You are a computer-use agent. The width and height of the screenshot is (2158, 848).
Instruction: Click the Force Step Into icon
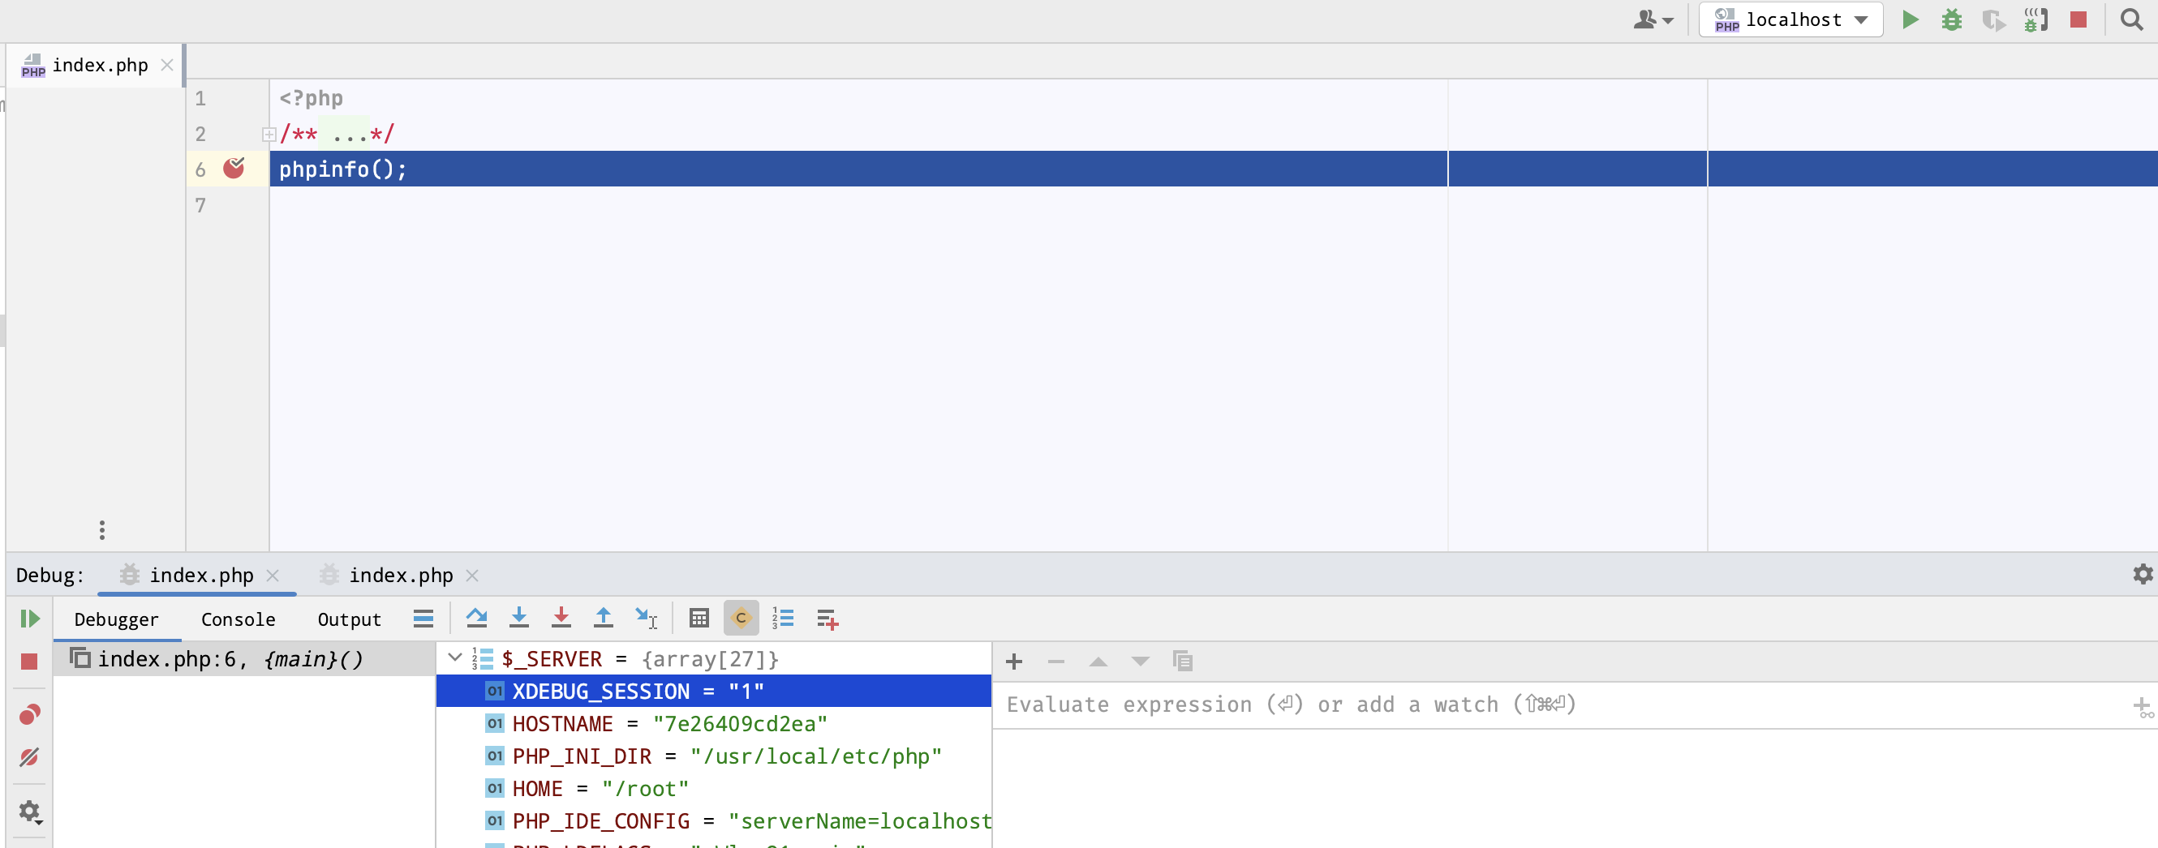(x=561, y=619)
